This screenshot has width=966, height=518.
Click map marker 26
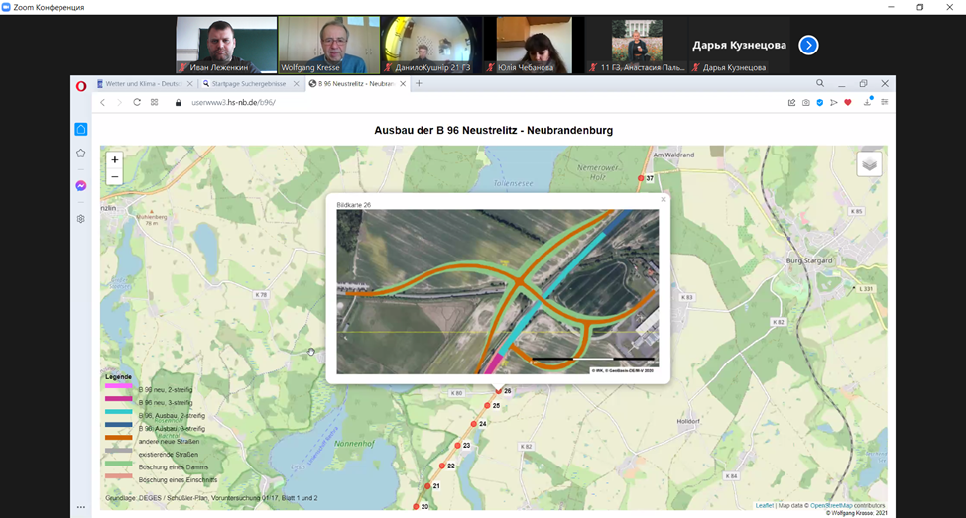(x=499, y=391)
